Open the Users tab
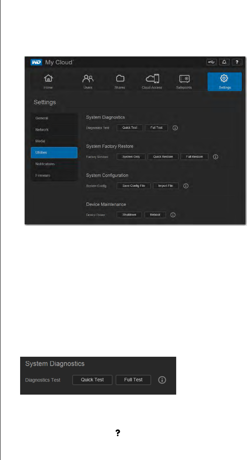This screenshot has width=247, height=460. coord(88,82)
